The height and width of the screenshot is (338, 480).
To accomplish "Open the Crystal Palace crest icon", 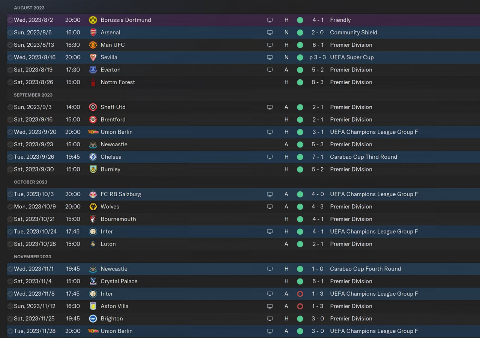I will pyautogui.click(x=93, y=281).
